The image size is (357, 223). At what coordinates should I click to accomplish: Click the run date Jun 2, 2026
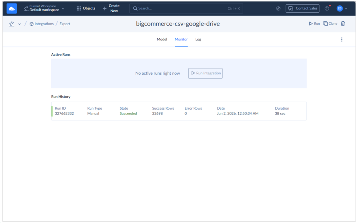point(238,113)
